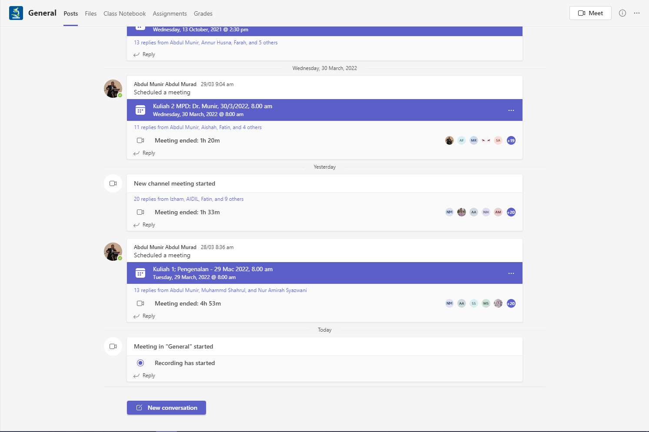Click Abdul Munir's profile picture
Screen dimensions: 649x432
[x=113, y=88]
